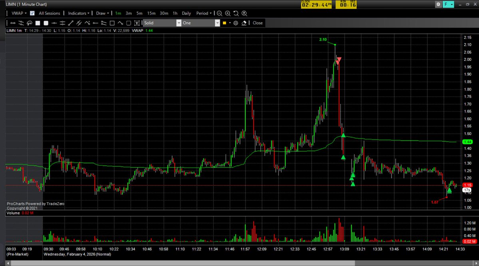The width and height of the screenshot is (479, 266).
Task: Select the single-node horizontal line tool
Action: (54, 23)
